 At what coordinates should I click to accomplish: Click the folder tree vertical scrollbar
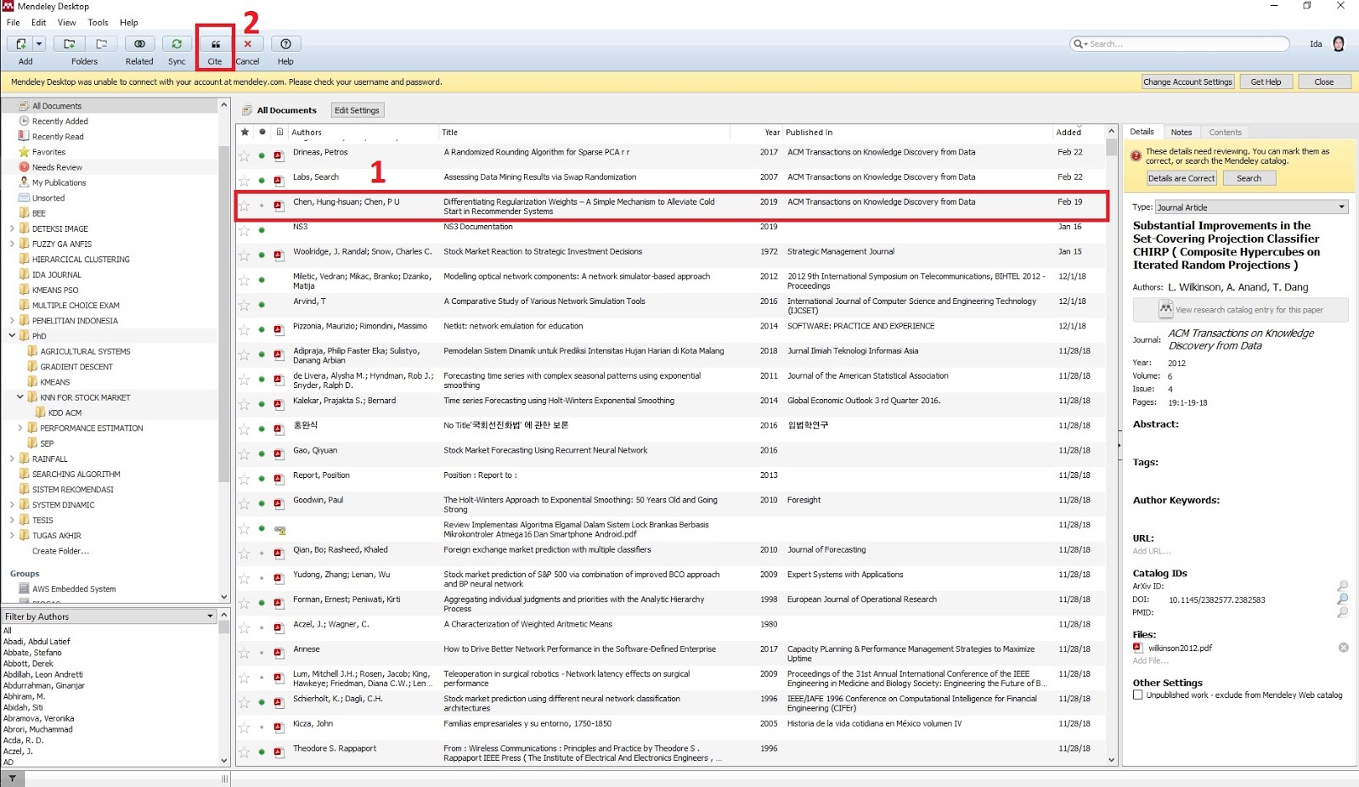coord(224,351)
